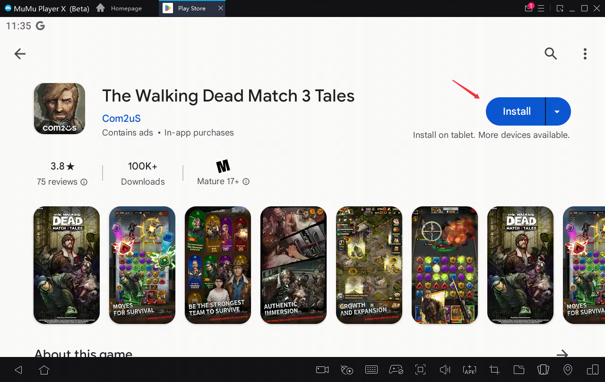Click the Google G status icon

(x=41, y=26)
